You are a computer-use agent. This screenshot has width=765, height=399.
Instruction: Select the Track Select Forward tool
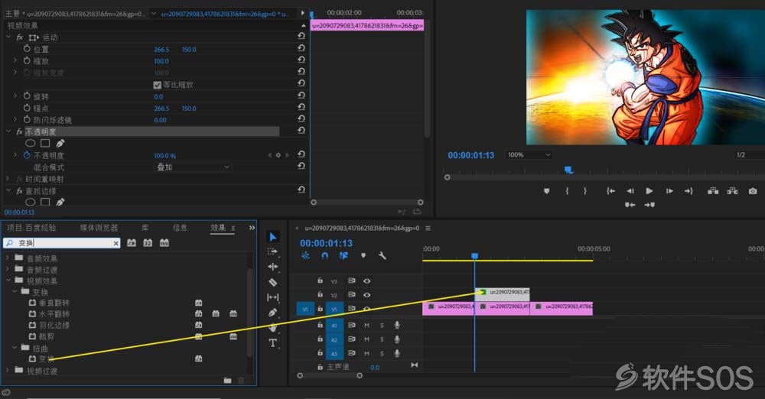[x=273, y=251]
